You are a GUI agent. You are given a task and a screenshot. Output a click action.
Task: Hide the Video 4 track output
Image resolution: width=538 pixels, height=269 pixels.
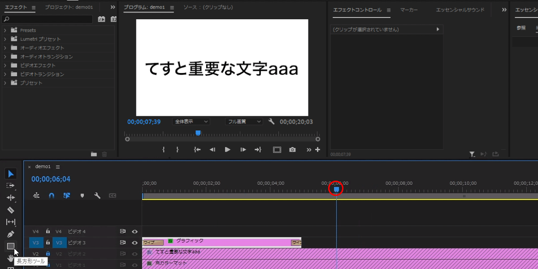[134, 231]
